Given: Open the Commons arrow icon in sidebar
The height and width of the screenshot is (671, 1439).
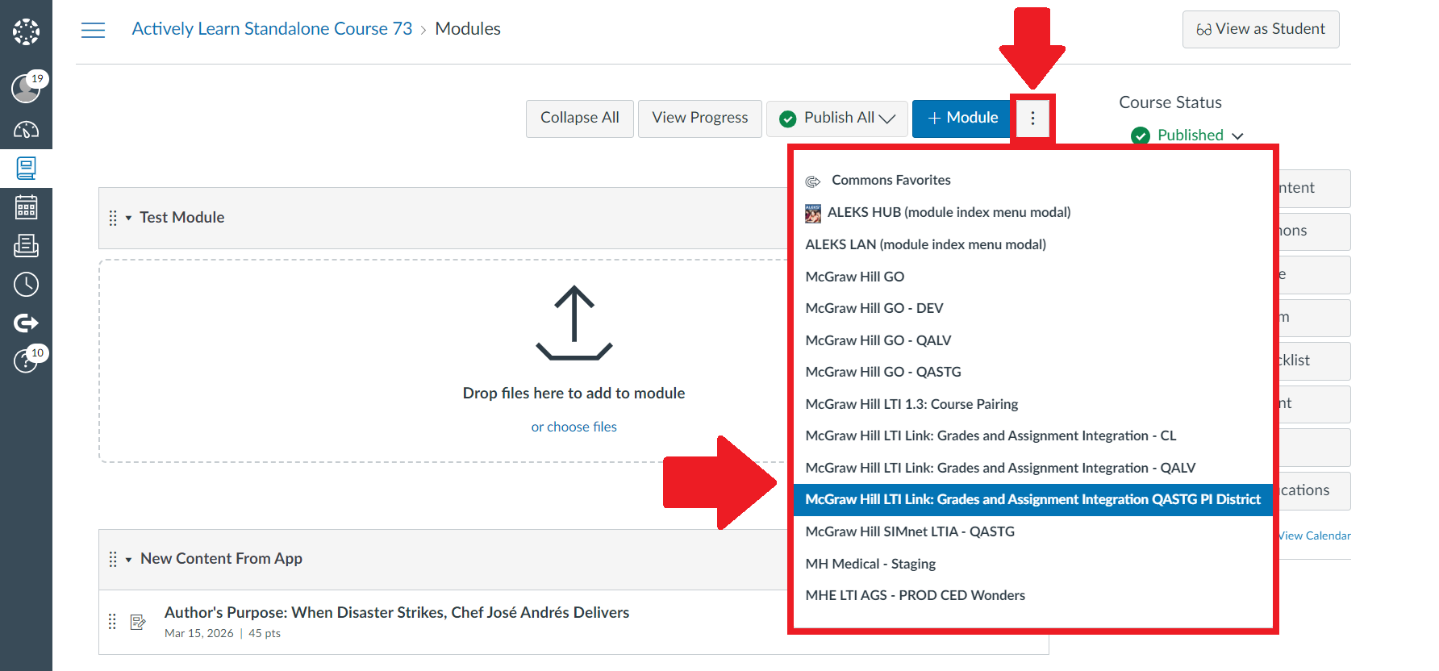Looking at the screenshot, I should point(26,323).
